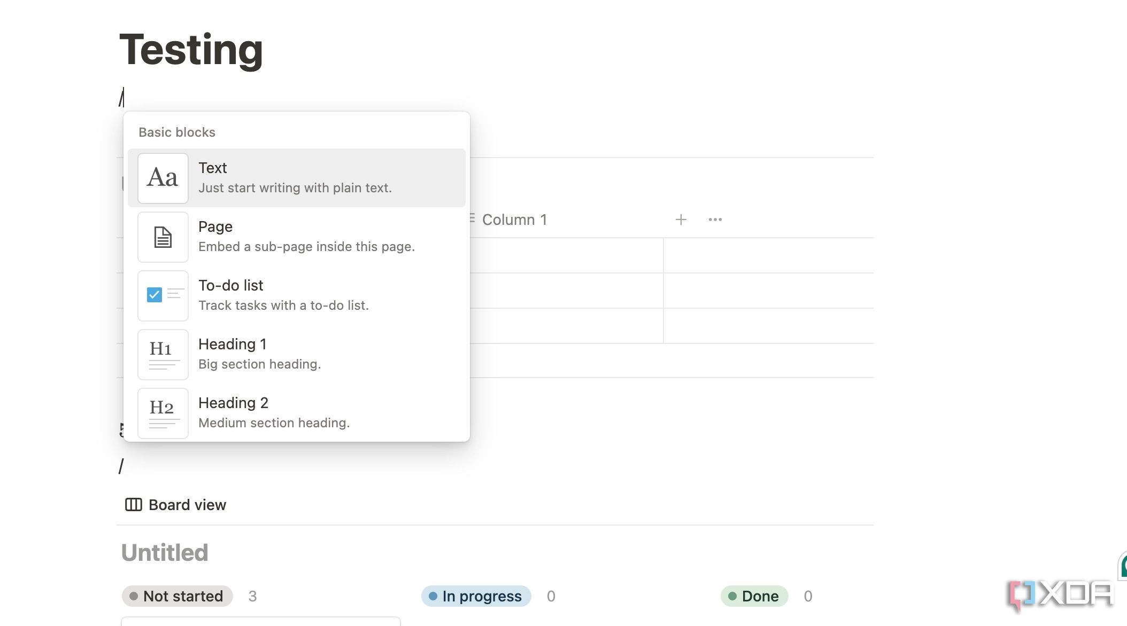Click the Board view icon
The image size is (1127, 626).
[134, 504]
